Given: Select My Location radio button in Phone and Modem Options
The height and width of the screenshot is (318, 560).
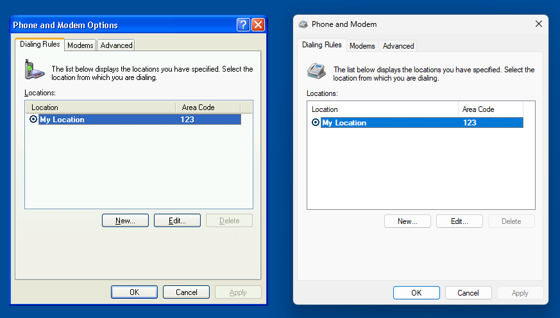Looking at the screenshot, I should click(x=33, y=120).
